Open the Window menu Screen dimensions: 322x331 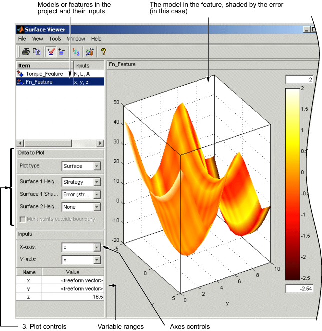click(76, 39)
